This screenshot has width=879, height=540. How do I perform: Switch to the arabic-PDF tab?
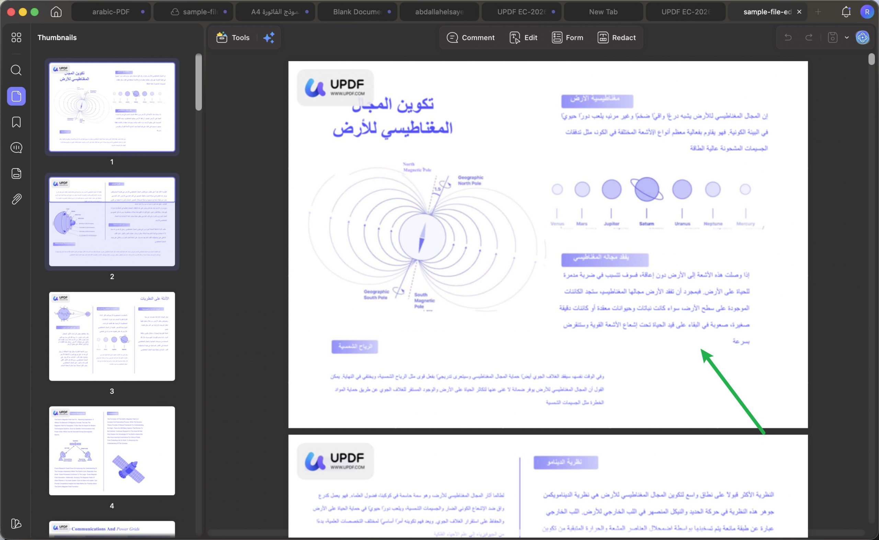pos(111,12)
